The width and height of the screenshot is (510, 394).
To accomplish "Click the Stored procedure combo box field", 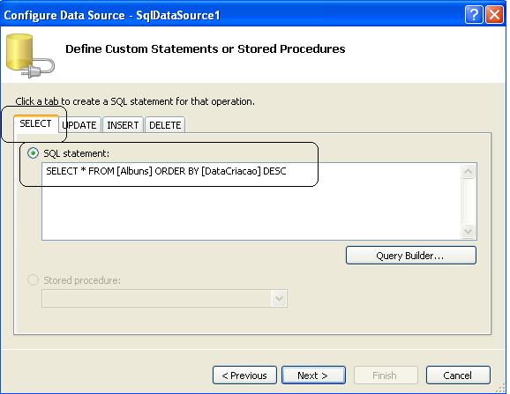I will click(x=157, y=298).
